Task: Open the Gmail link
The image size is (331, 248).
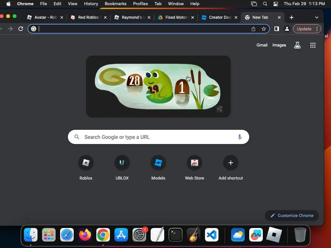Action: tap(262, 45)
